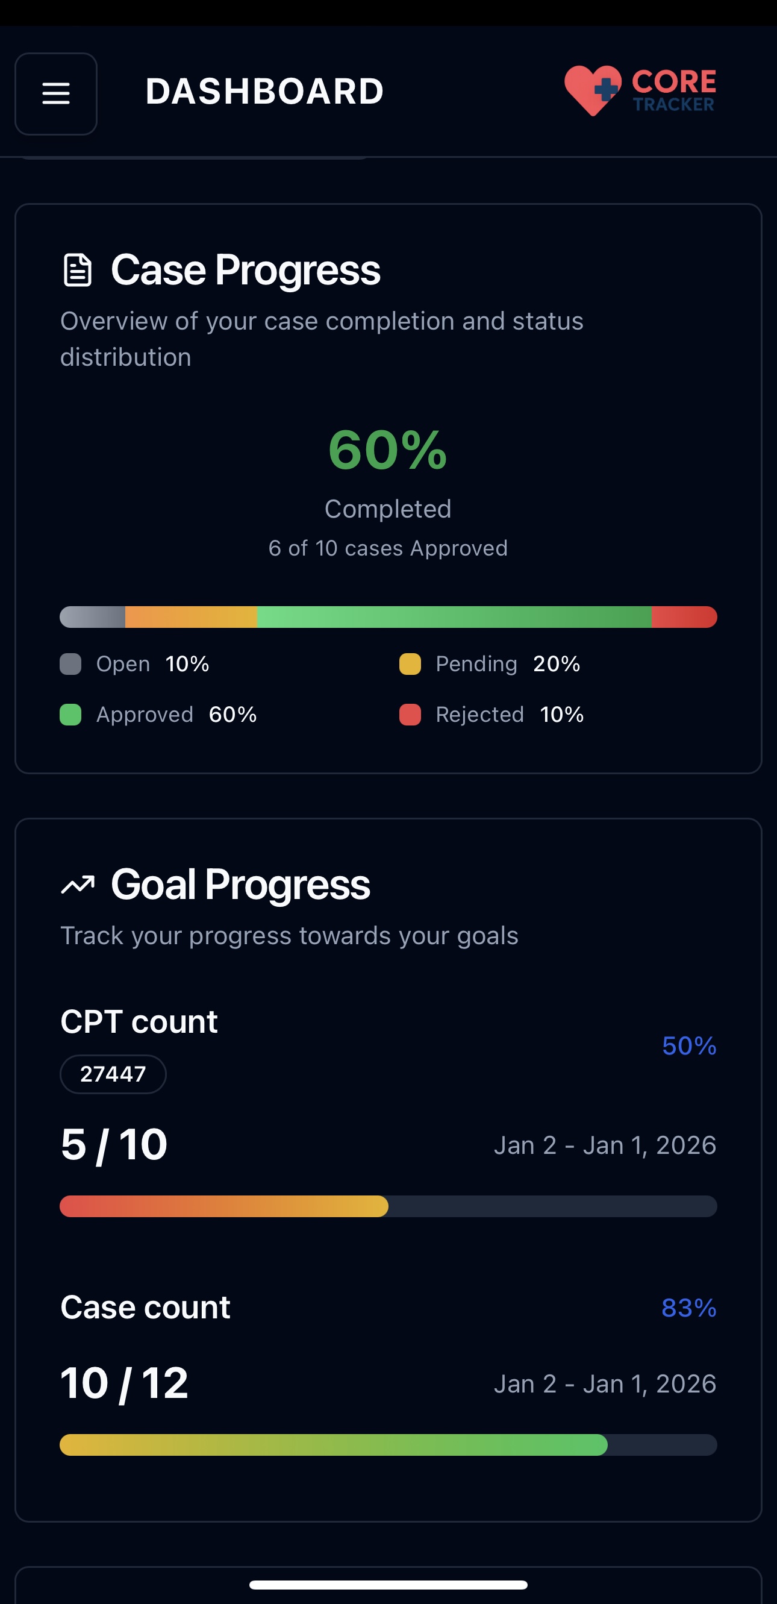Click the Goal Progress trend arrow icon

(x=78, y=884)
